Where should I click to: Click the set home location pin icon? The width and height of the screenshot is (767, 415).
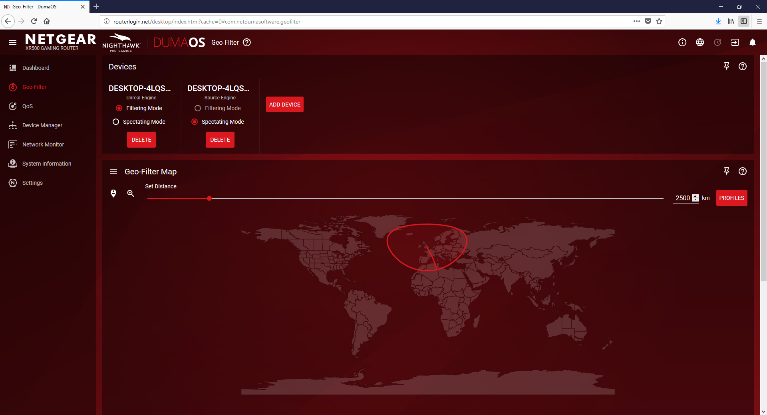tap(113, 194)
